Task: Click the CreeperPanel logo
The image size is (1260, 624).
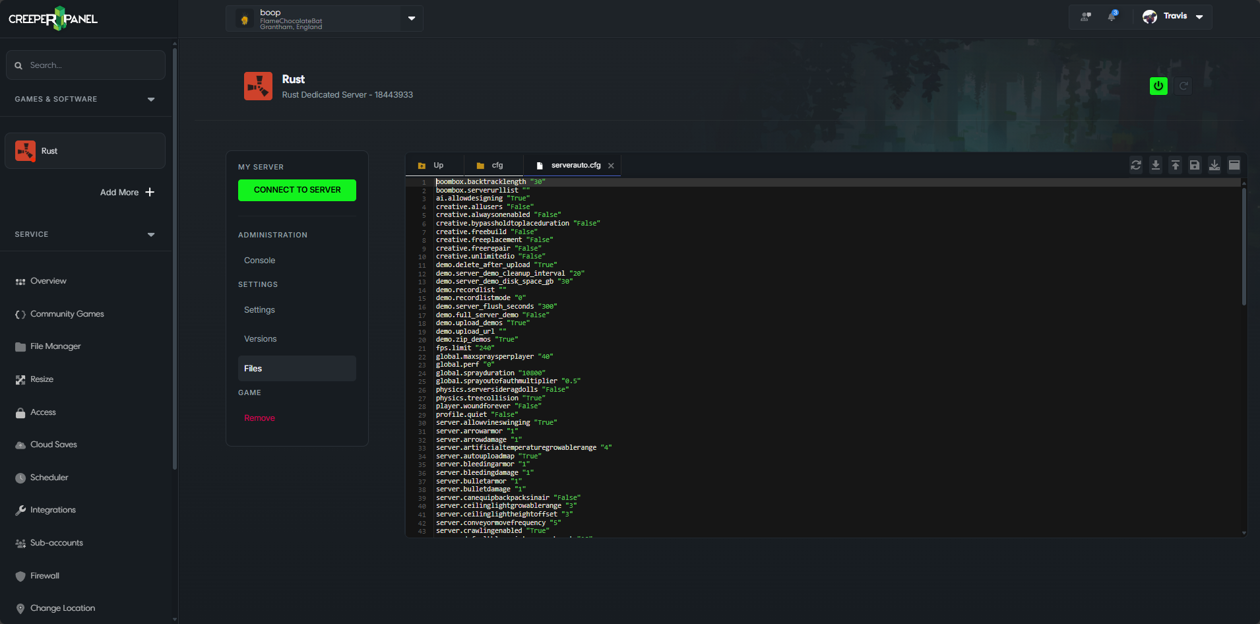Action: pyautogui.click(x=53, y=18)
